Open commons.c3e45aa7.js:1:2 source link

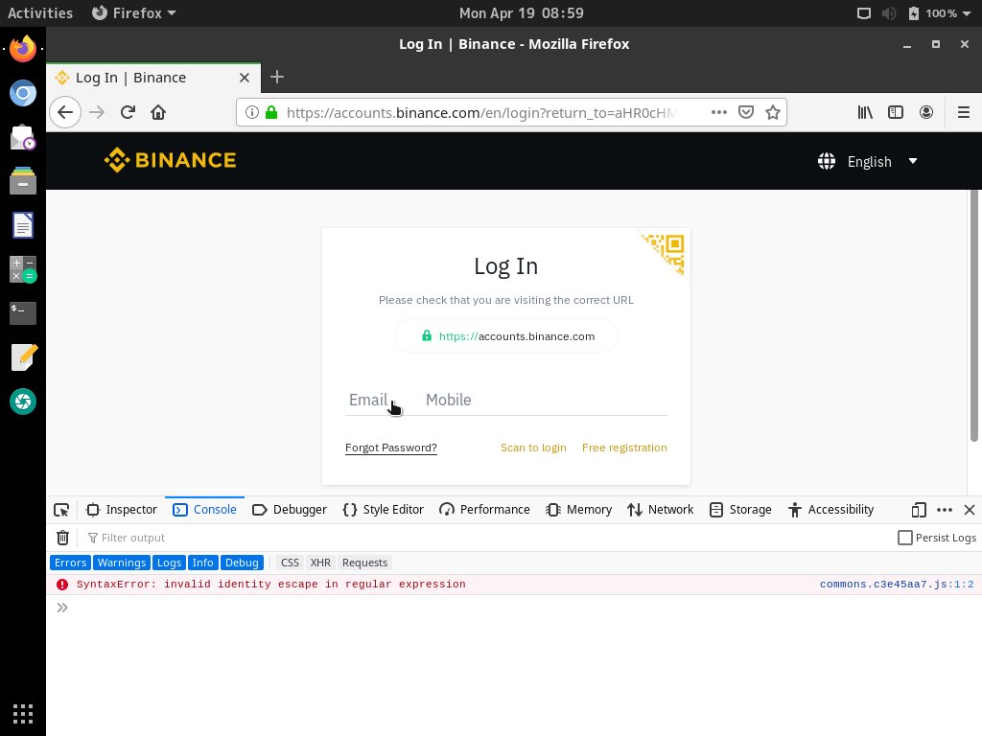coord(897,585)
